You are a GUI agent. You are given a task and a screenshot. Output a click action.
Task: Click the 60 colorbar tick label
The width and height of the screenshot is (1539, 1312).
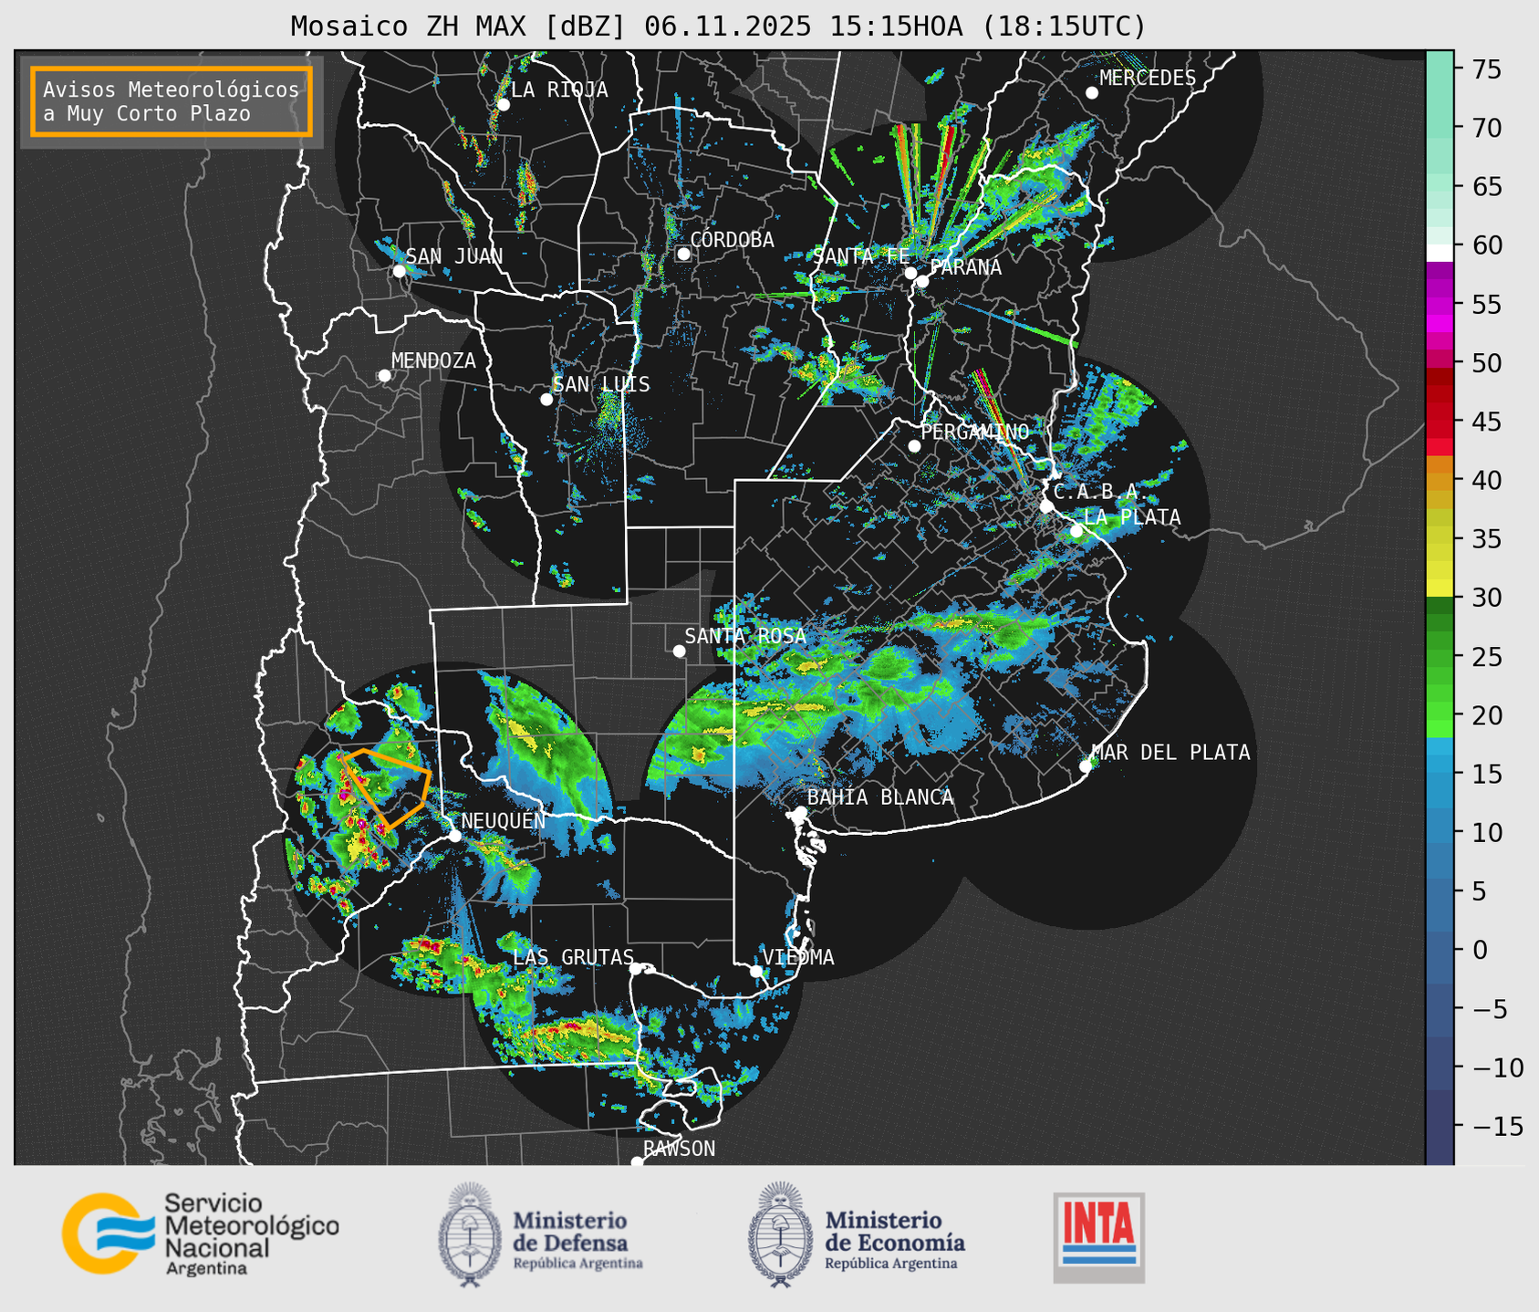pos(1486,245)
